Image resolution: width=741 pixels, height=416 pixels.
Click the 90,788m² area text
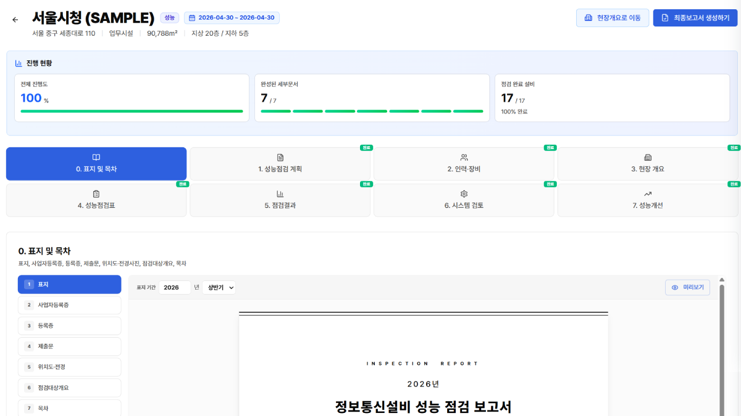(162, 33)
